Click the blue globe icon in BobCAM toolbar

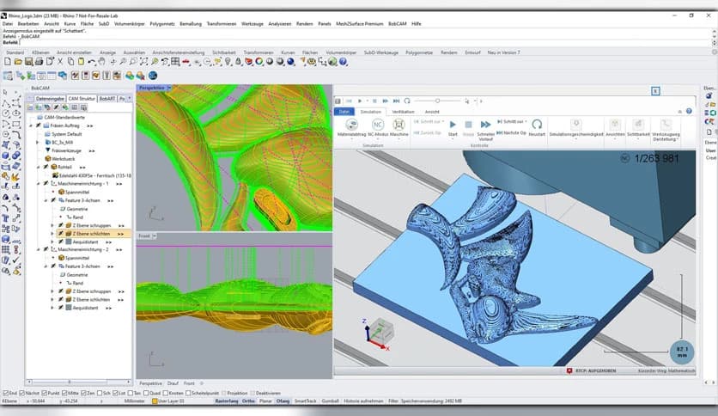[153, 75]
